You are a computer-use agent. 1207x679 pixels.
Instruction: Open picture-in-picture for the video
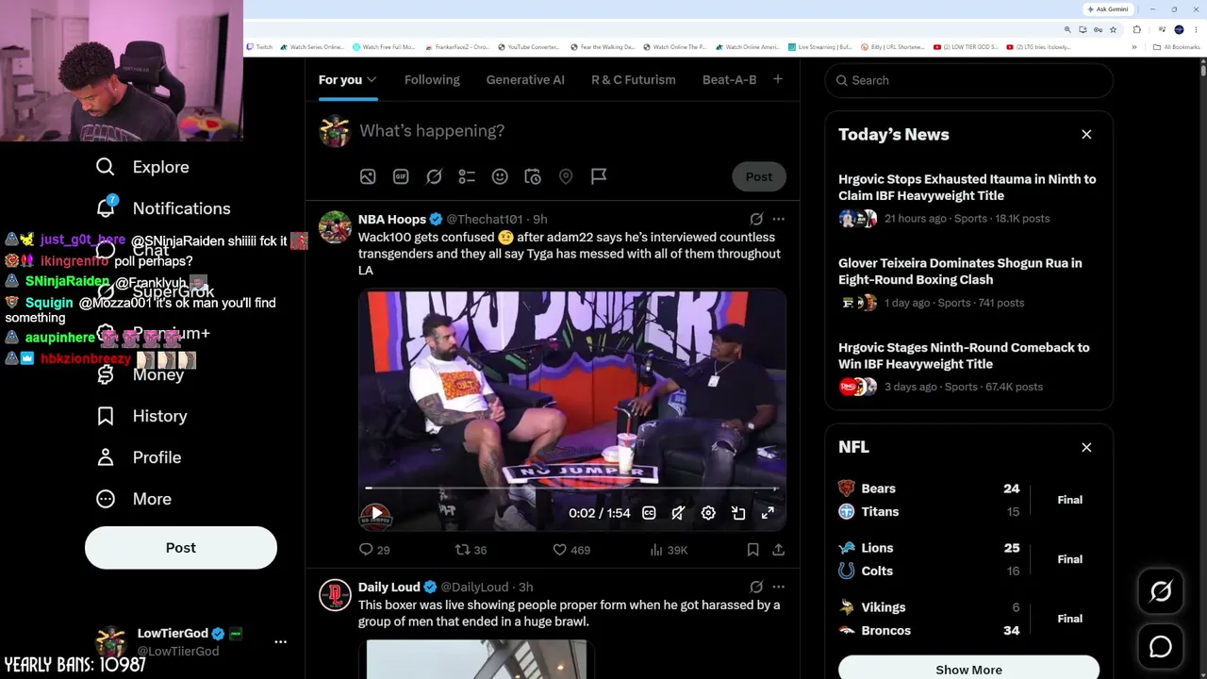pos(738,513)
